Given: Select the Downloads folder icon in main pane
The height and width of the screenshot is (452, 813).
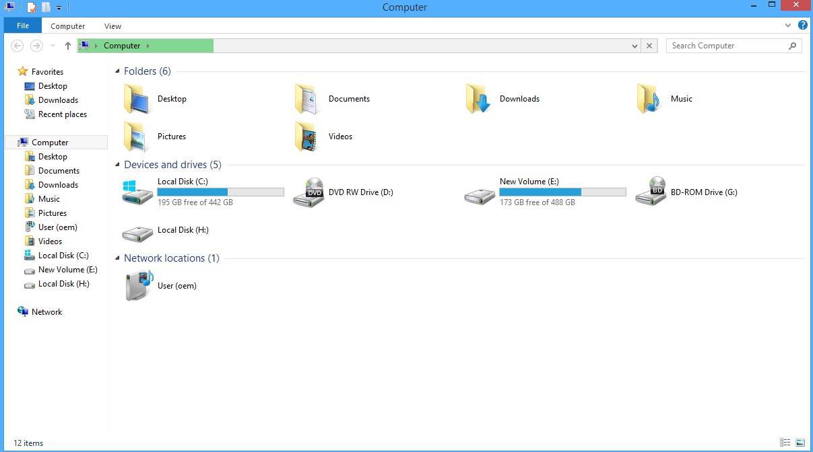Looking at the screenshot, I should point(480,99).
